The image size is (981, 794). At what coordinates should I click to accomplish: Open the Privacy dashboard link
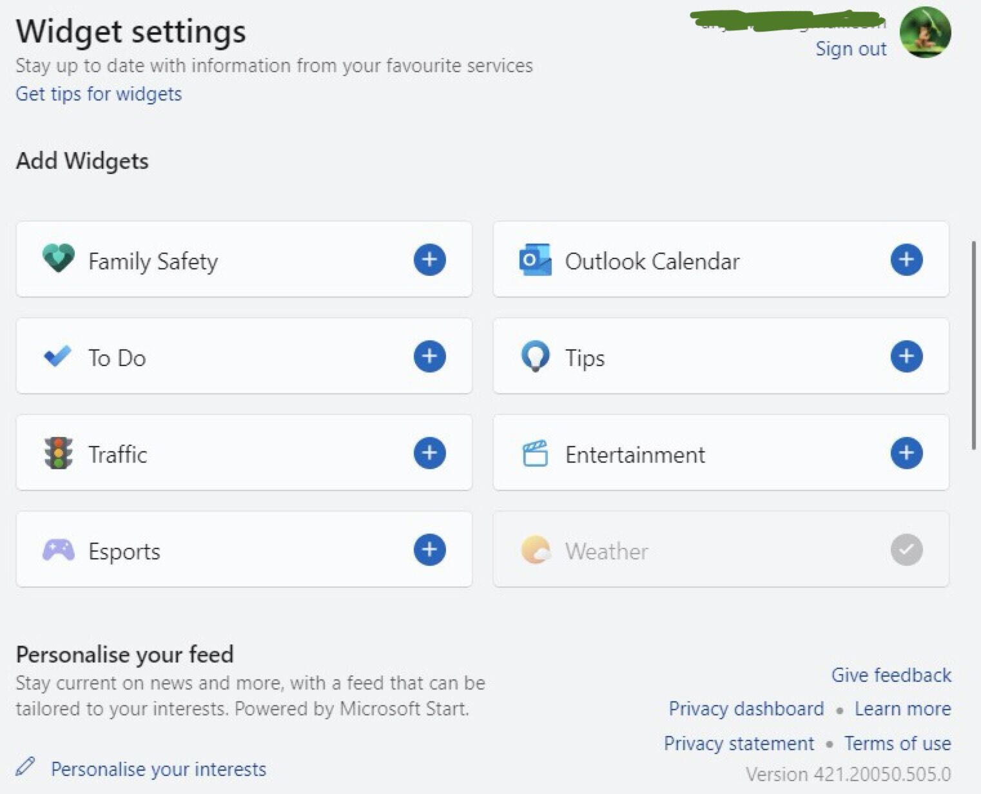[746, 709]
